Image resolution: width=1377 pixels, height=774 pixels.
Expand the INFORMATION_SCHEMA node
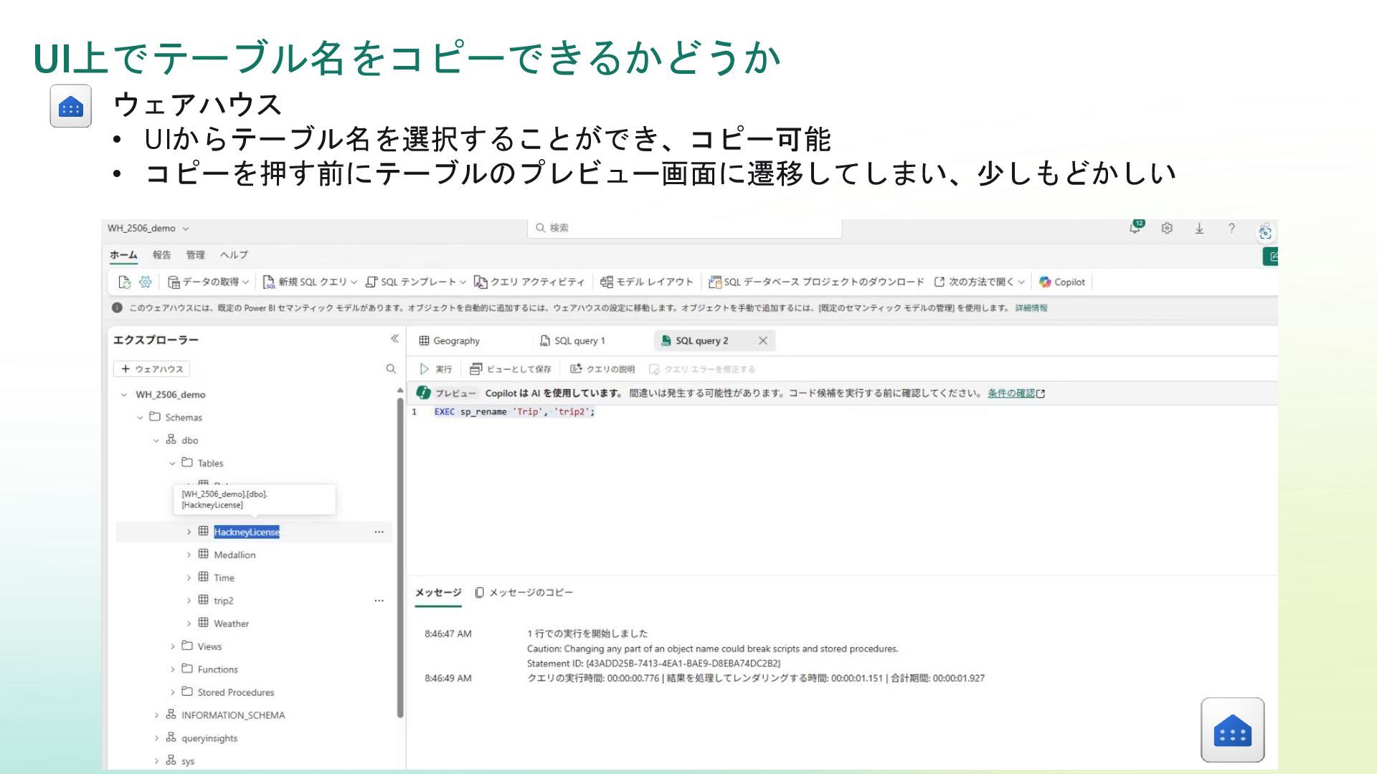(156, 715)
